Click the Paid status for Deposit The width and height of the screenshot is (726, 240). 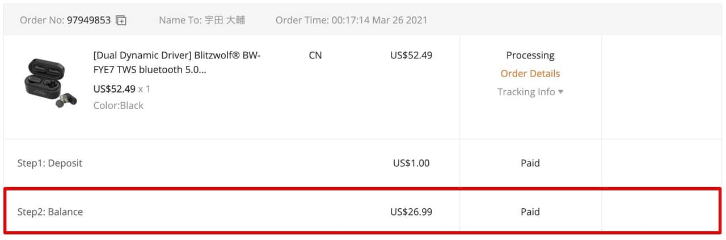coord(530,163)
